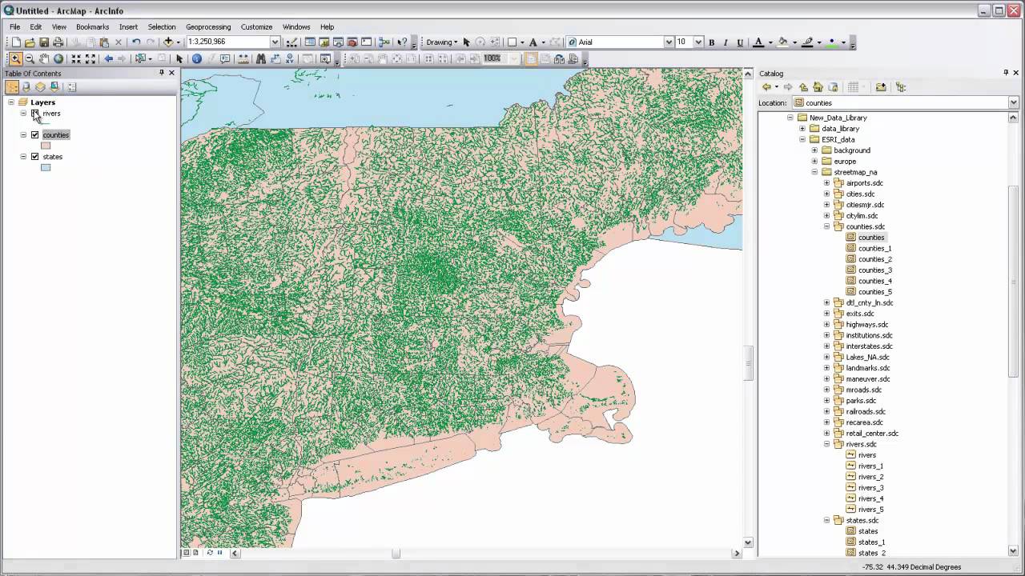The height and width of the screenshot is (576, 1025).
Task: Click the Fixed Zoom In icon
Action: pos(76,58)
